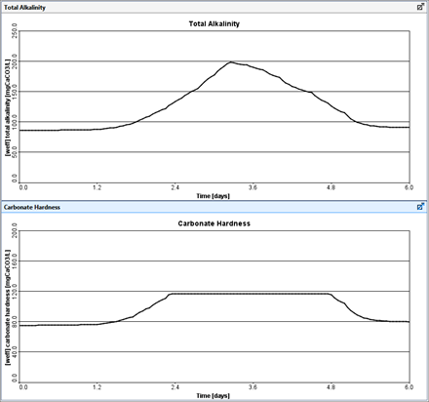Click the 4.8 x-axis tick of Total Alkalinity chart
Viewport: 429px width, 402px height.
pyautogui.click(x=331, y=187)
